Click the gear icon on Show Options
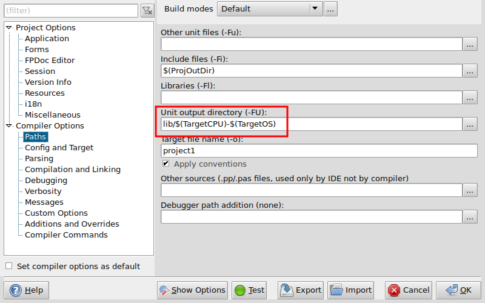The height and width of the screenshot is (303, 485). point(164,290)
